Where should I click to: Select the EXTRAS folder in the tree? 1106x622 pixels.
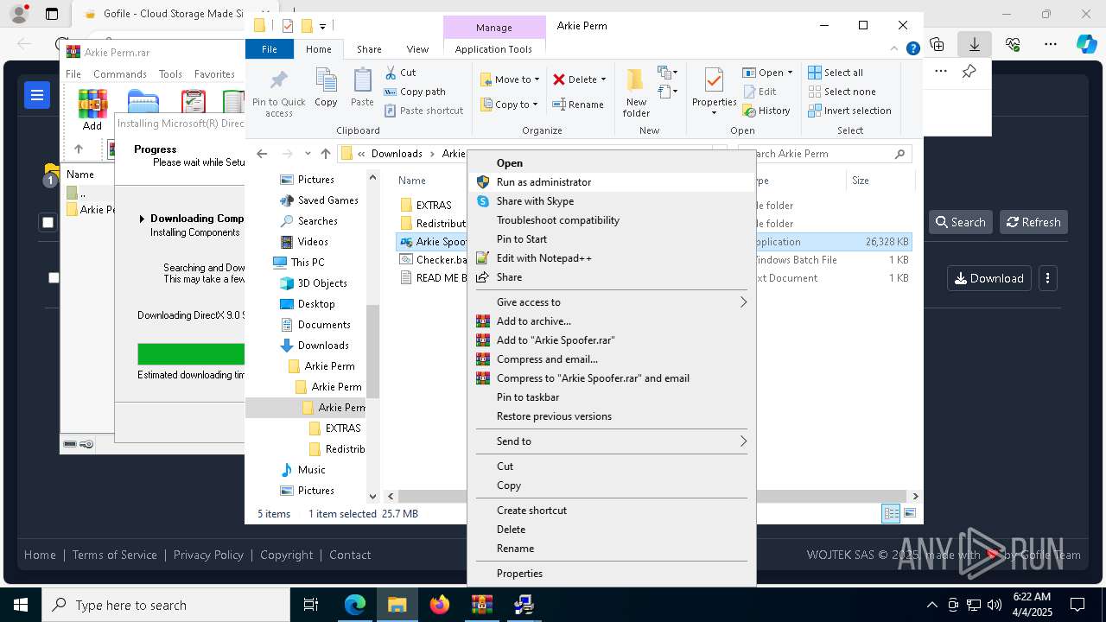click(x=336, y=428)
